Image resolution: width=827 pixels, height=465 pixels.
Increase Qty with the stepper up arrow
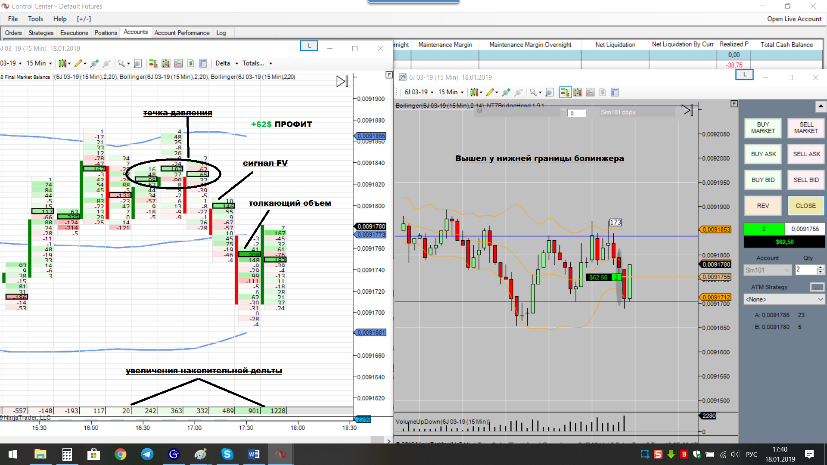(820, 267)
